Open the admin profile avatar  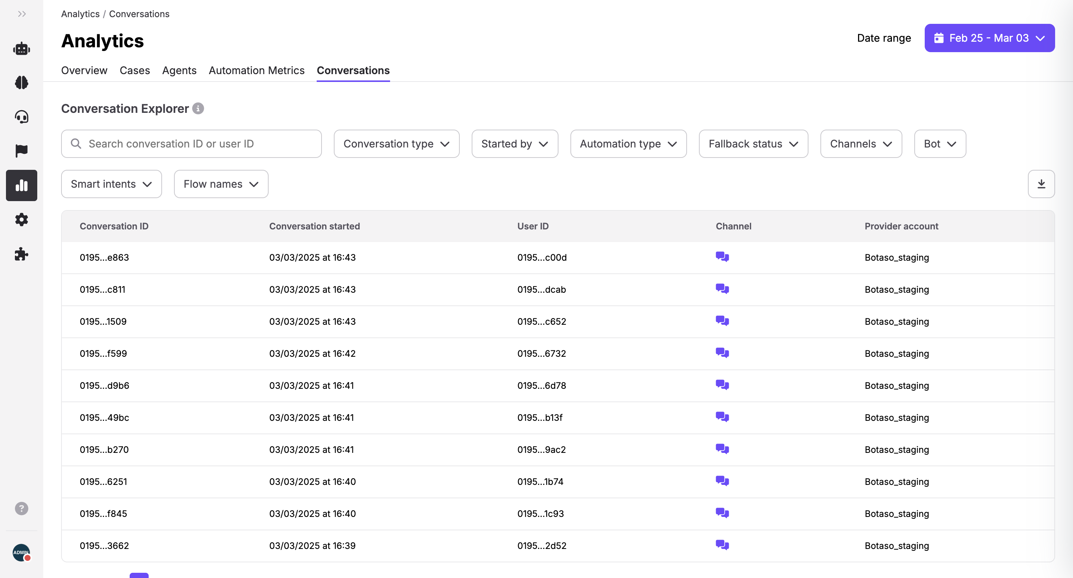22,553
